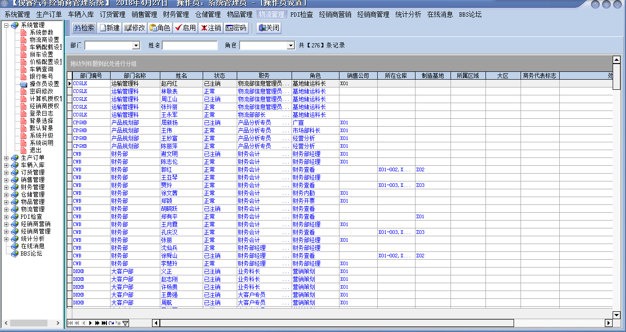This screenshot has height=332, width=626.
Task: Open 在线消息 in the tree
Action: pyautogui.click(x=33, y=246)
